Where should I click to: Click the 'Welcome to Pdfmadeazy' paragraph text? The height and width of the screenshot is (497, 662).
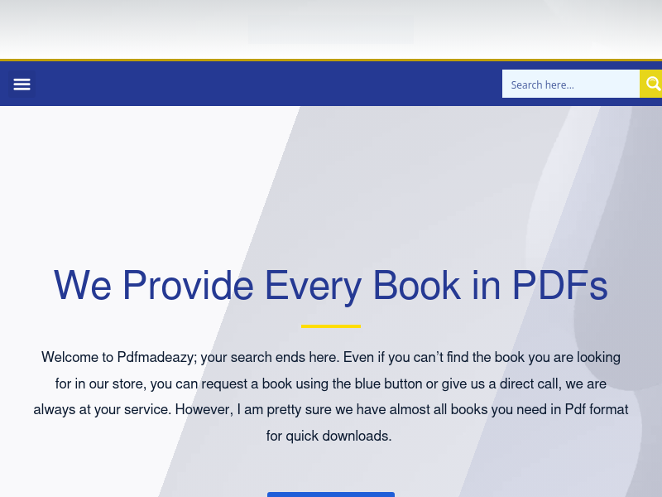pyautogui.click(x=330, y=397)
